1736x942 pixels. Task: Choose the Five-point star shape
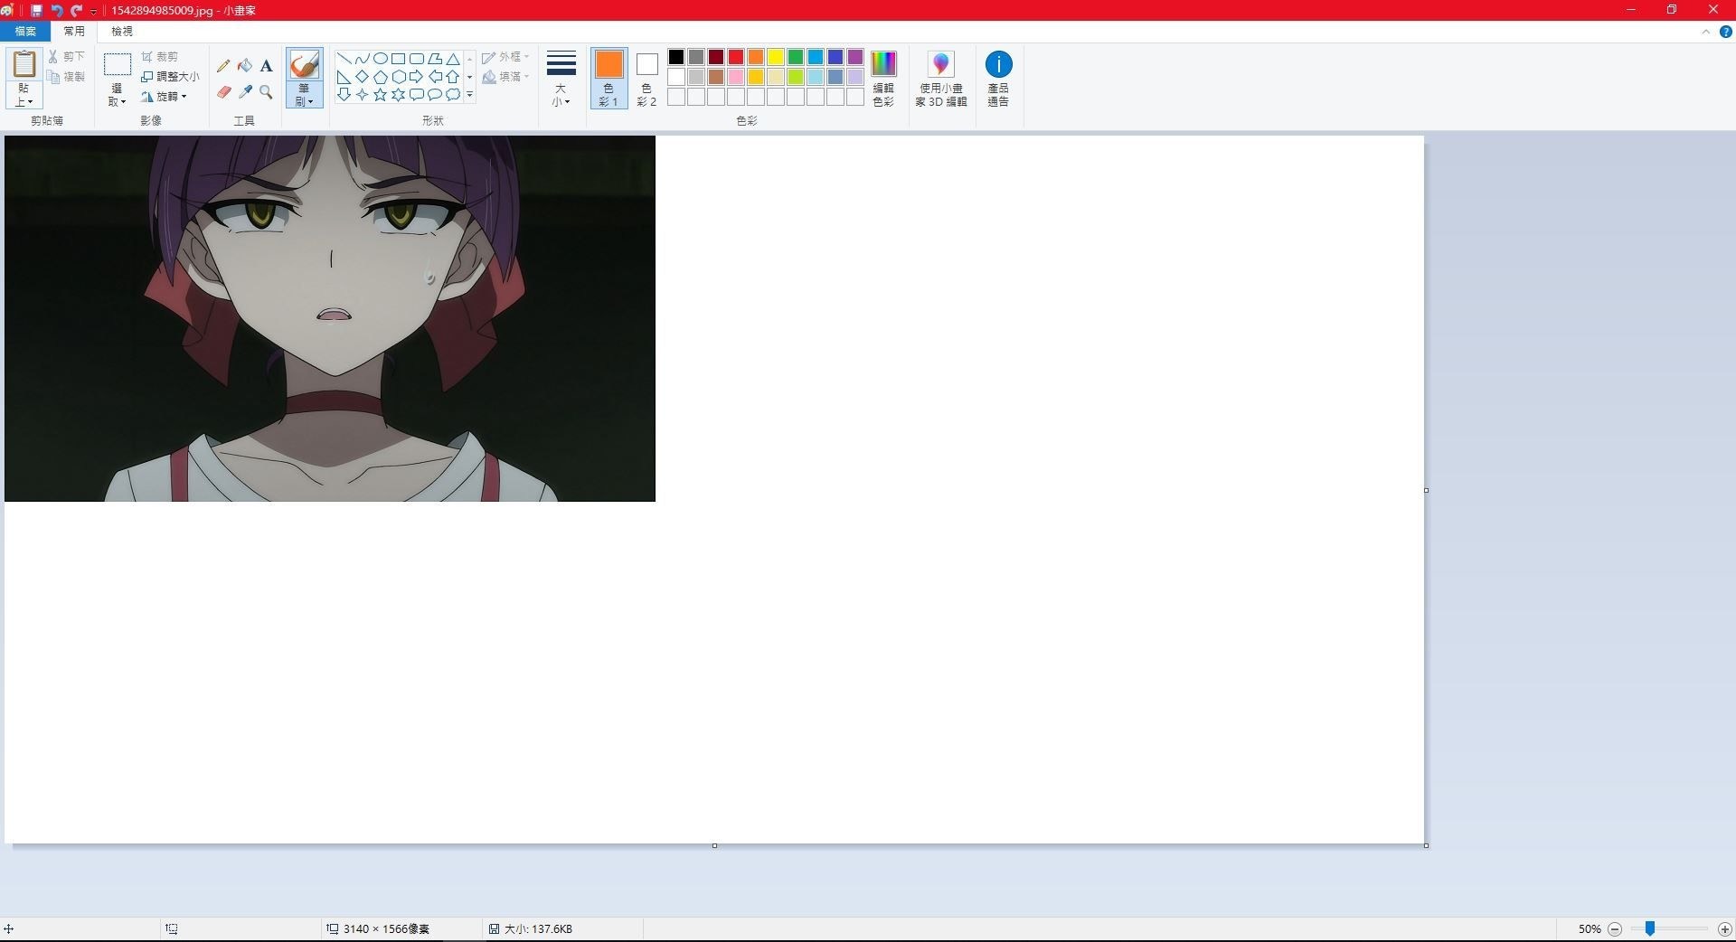point(380,95)
